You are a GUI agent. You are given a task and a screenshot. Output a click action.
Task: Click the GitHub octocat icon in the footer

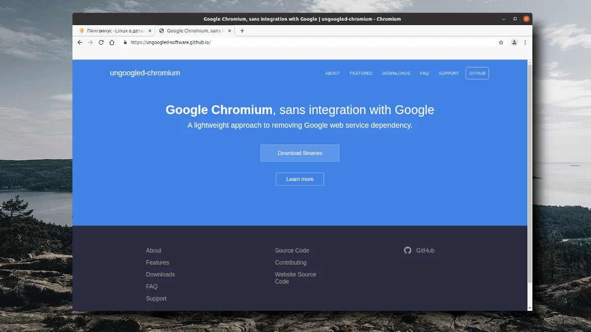[407, 250]
